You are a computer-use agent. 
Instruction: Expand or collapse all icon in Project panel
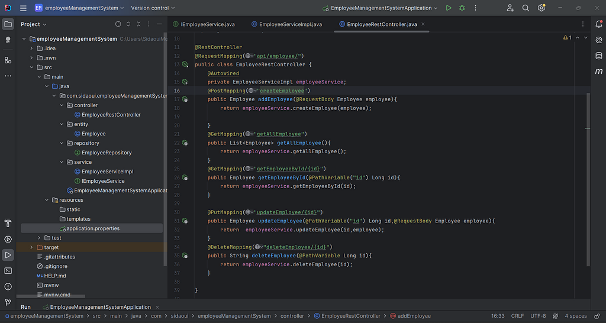click(128, 24)
